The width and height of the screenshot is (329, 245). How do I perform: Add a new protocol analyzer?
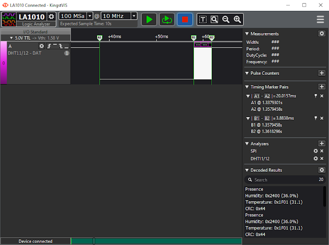pyautogui.click(x=322, y=143)
